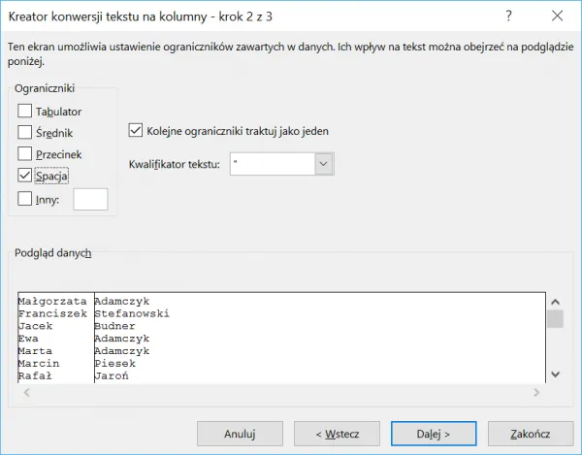Enable the Tabulator delimiter checkbox

point(25,111)
